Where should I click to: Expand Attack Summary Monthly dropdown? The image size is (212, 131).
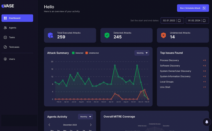[x=142, y=53]
